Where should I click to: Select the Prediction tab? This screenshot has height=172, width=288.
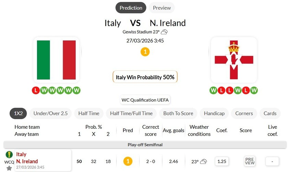131,8
